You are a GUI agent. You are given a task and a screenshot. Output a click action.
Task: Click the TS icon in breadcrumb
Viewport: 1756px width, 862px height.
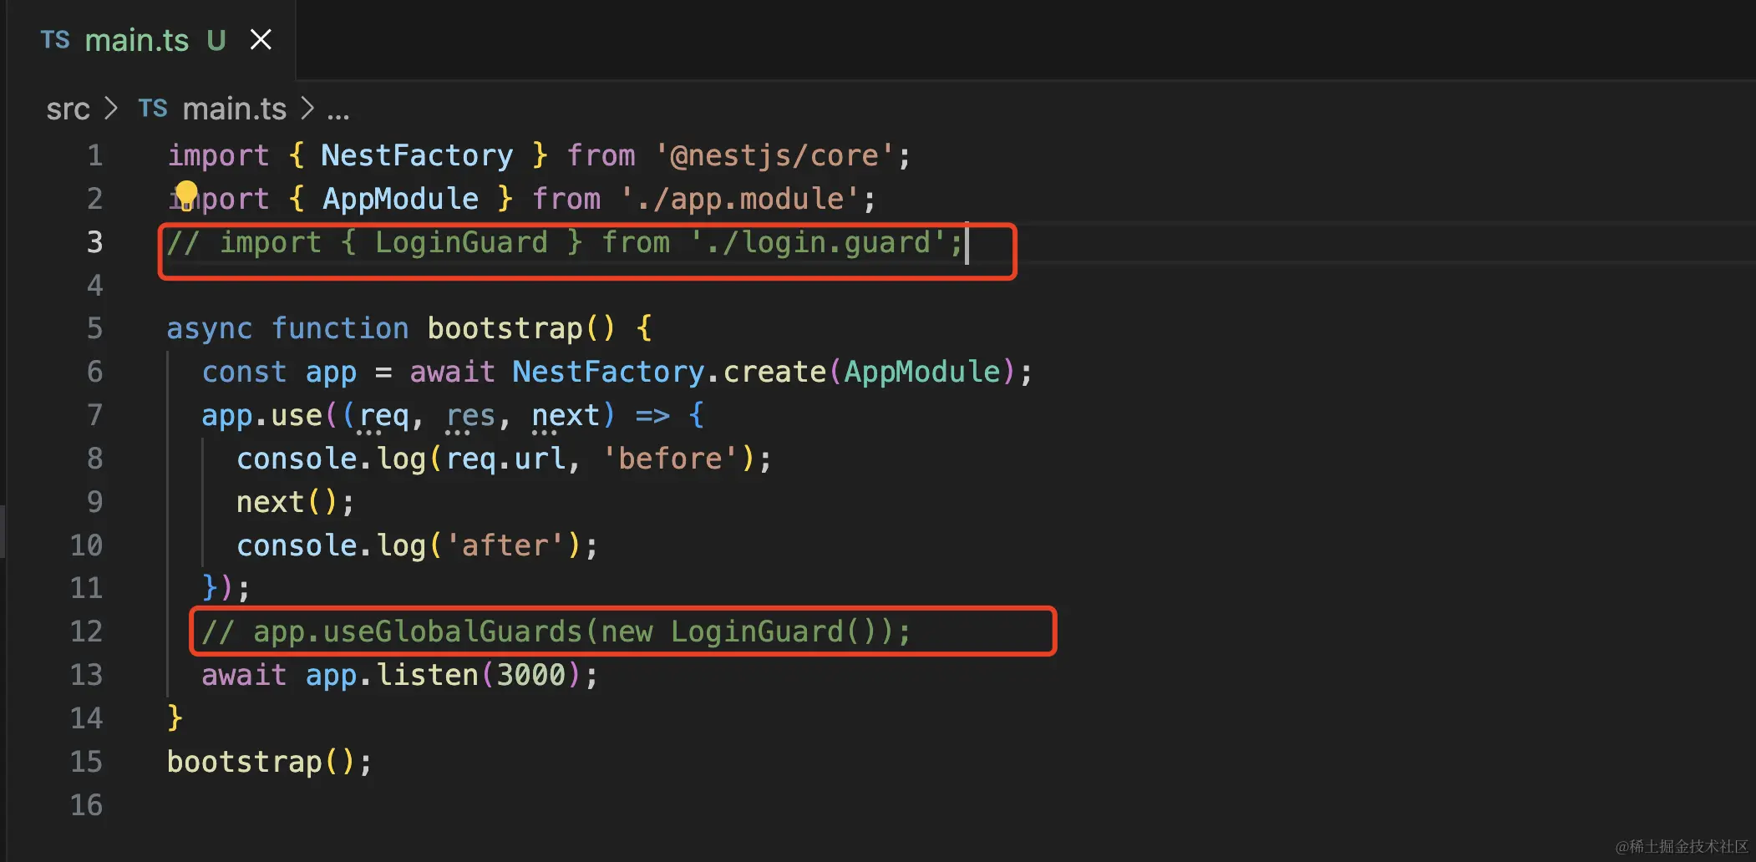pyautogui.click(x=153, y=109)
